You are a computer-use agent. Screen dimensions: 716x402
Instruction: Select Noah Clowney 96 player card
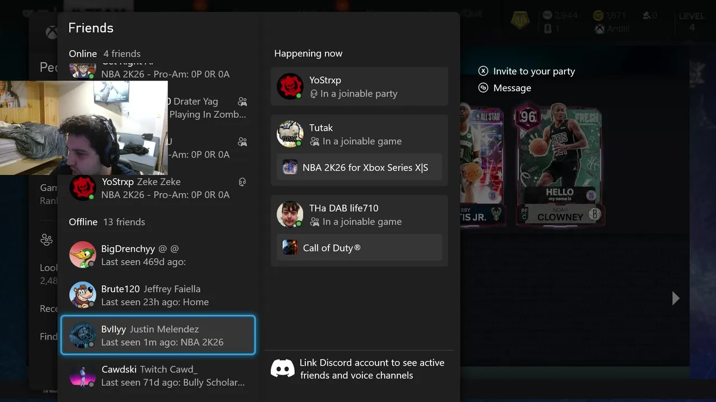558,164
